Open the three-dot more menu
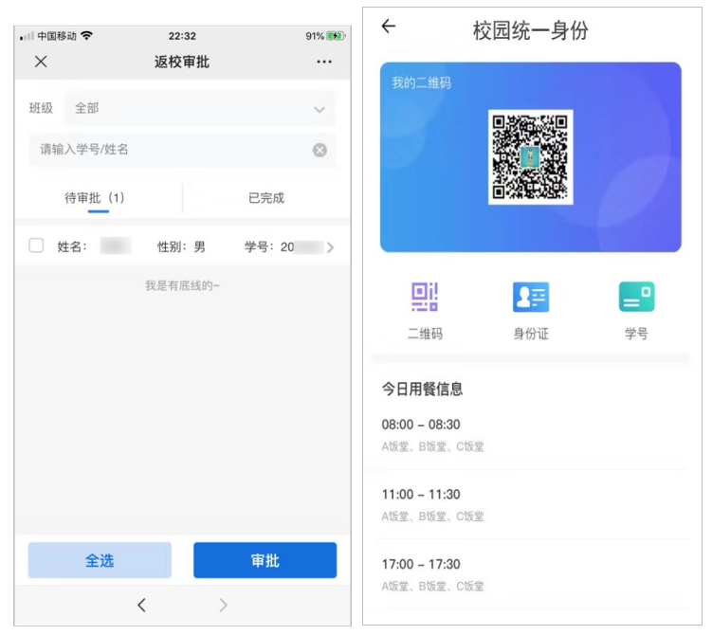 [324, 62]
